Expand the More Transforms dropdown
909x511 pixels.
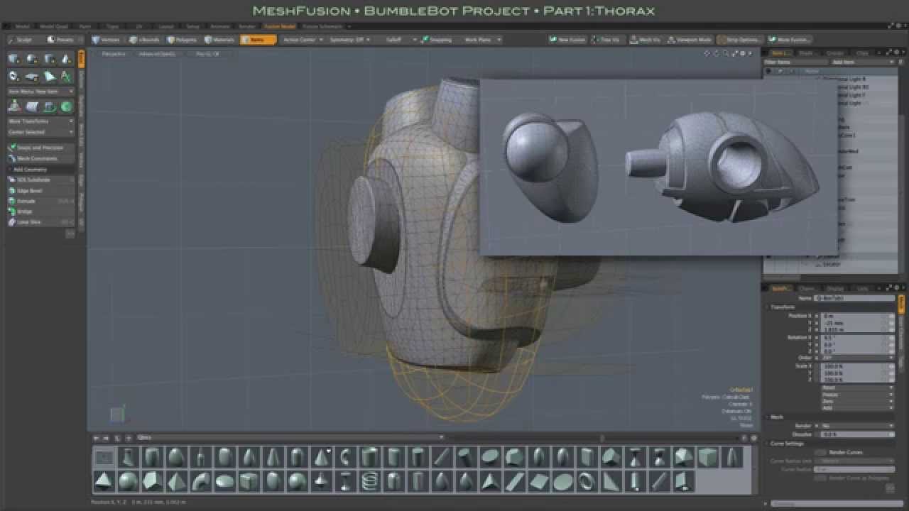point(40,121)
